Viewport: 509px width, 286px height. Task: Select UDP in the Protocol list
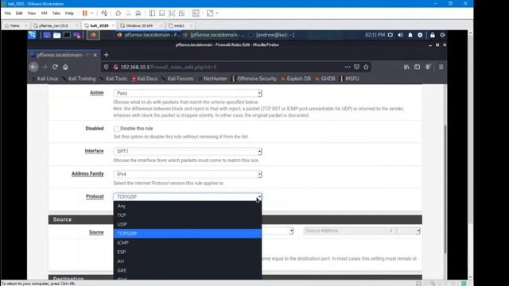tap(188, 224)
